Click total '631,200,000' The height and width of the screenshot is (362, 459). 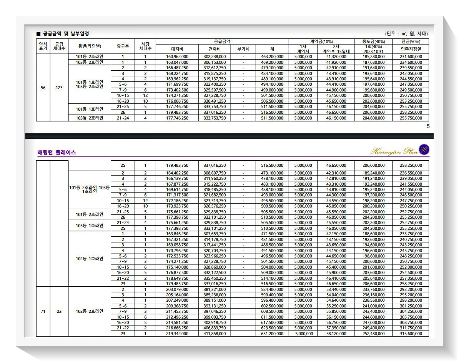point(272,334)
